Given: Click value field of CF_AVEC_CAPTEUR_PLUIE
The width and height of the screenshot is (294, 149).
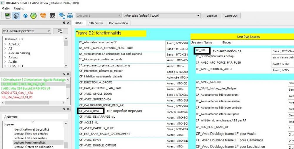Looking at the screenshot, I should 177,129.
